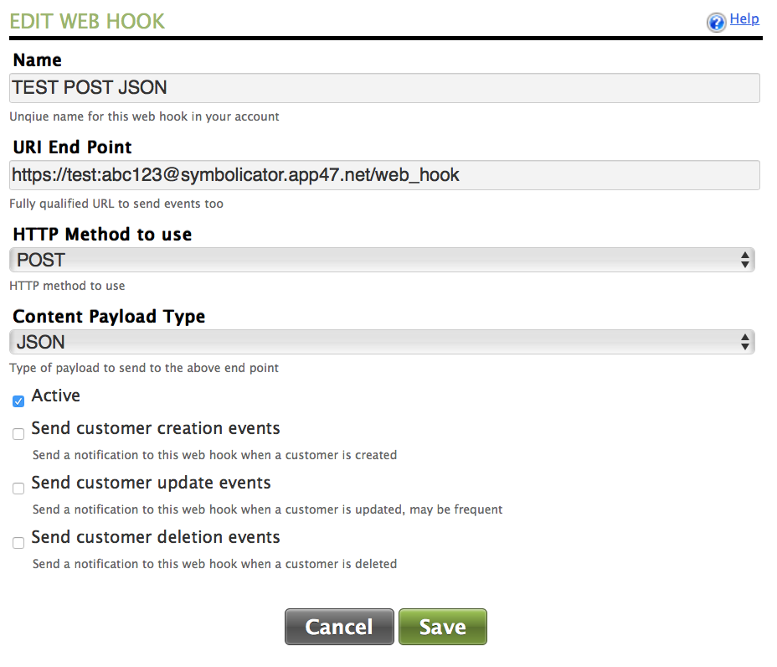Image resolution: width=777 pixels, height=667 pixels.
Task: Open the Help link
Action: tap(744, 18)
